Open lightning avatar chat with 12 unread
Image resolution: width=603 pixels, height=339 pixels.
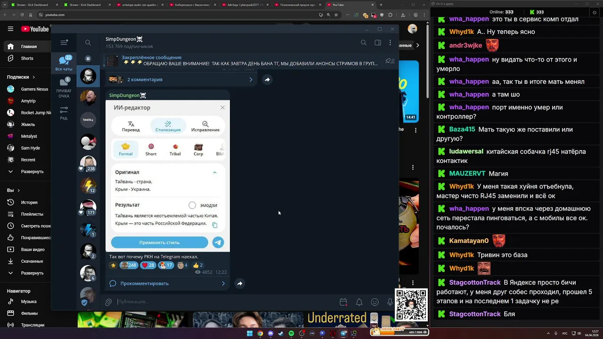pyautogui.click(x=88, y=186)
